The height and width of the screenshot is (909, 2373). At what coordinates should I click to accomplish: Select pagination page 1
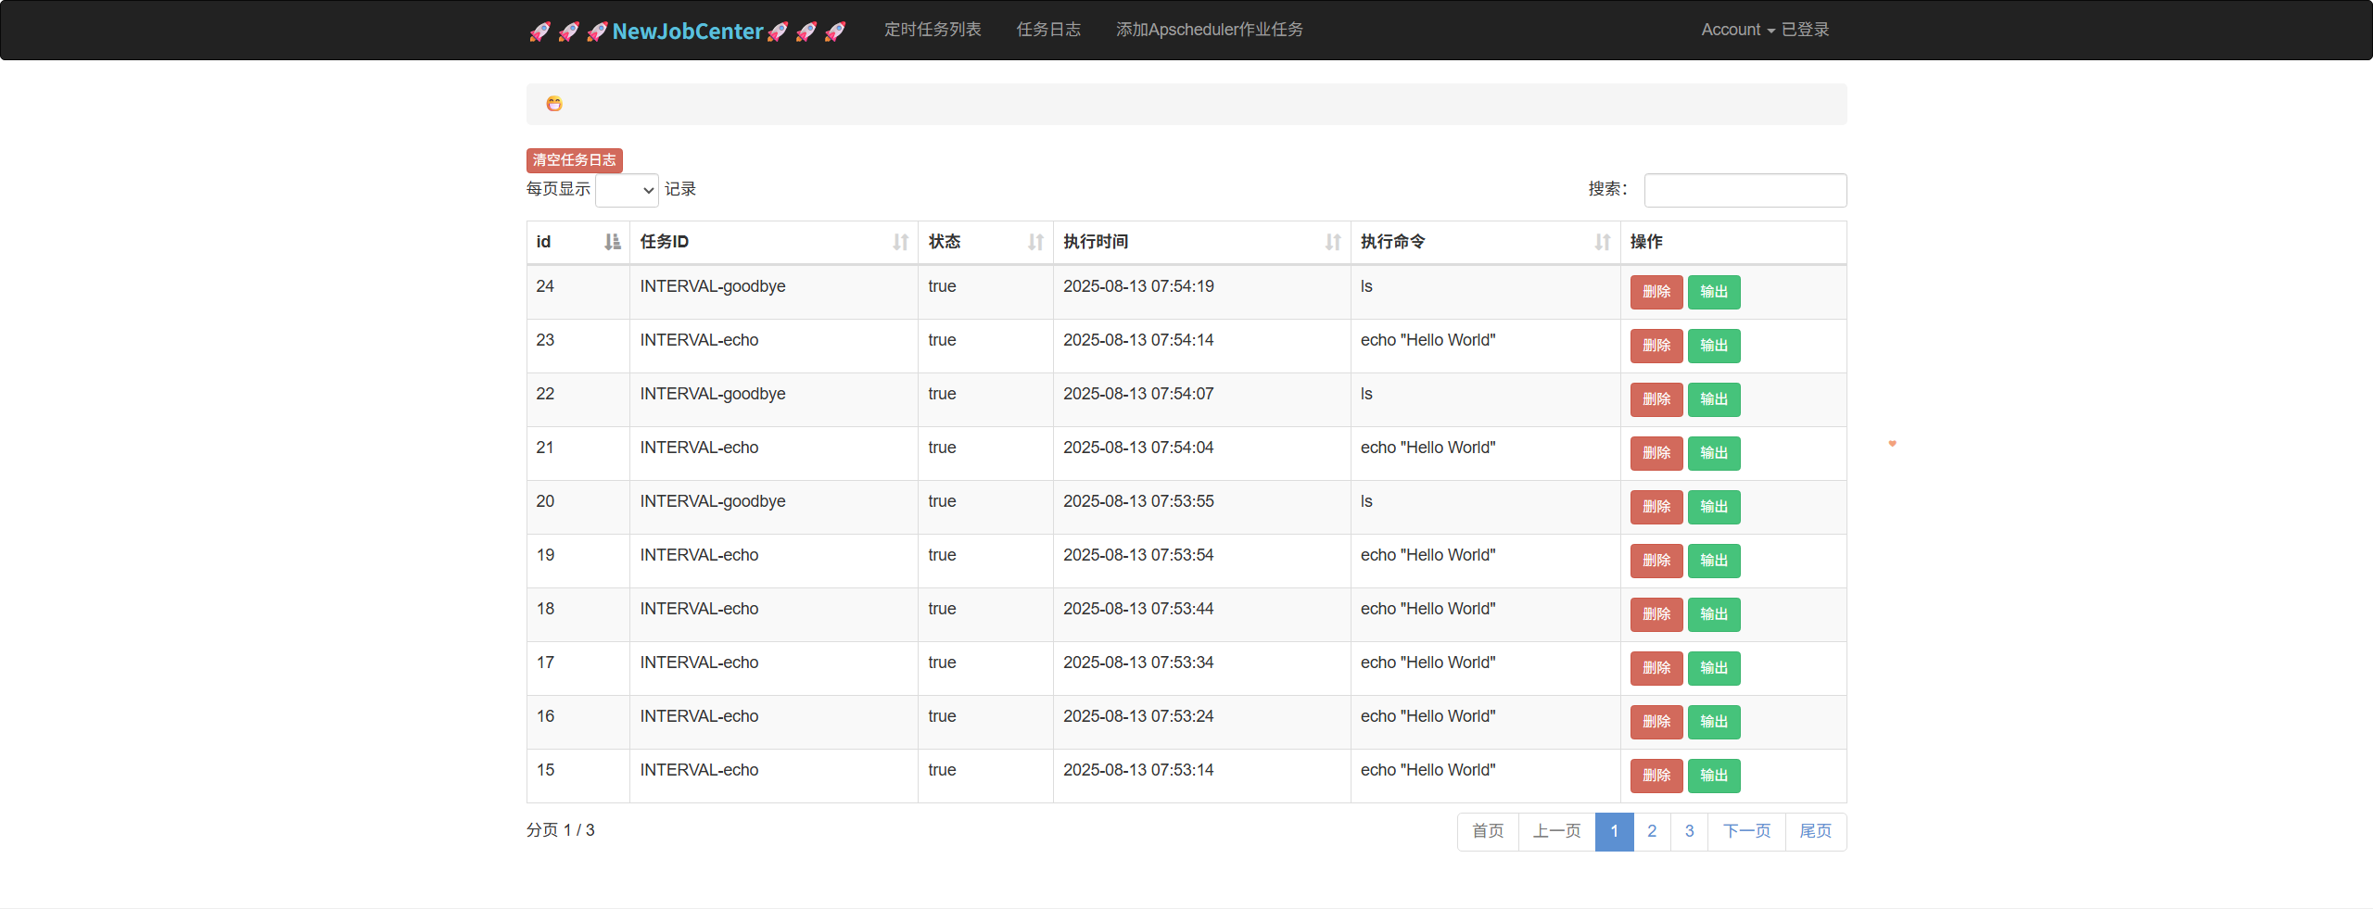1614,831
